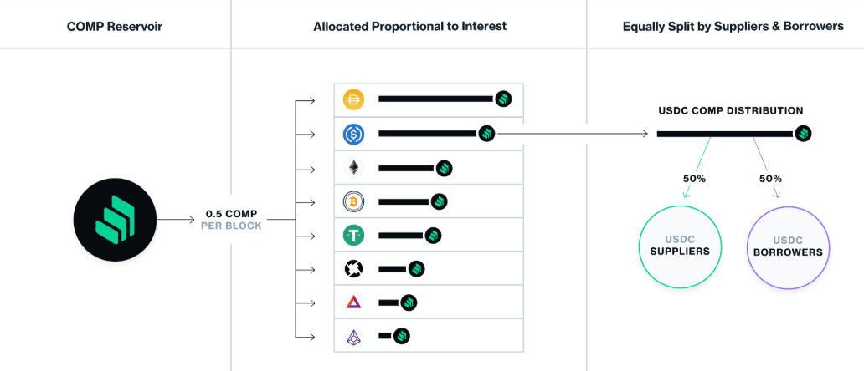Click COMP badge on USDC distribution bar
Screen dimensions: 864x371
[803, 134]
